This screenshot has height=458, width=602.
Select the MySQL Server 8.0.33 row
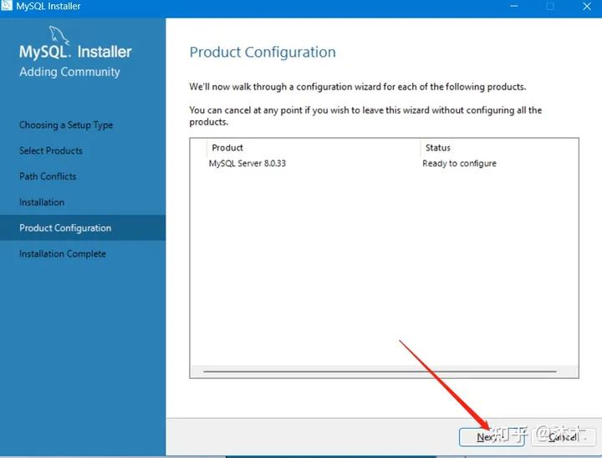384,163
